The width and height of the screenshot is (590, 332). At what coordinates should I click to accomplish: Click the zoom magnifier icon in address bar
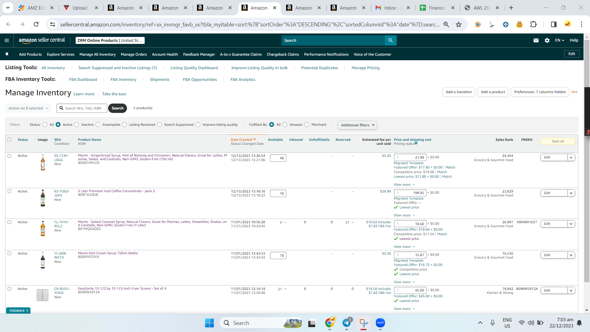click(x=446, y=24)
